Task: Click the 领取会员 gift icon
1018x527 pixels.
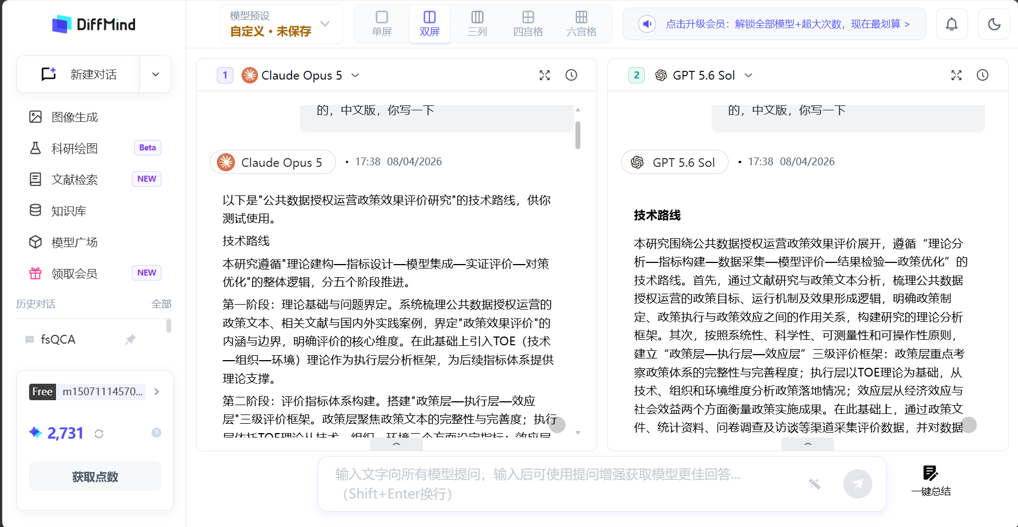Action: (36, 273)
